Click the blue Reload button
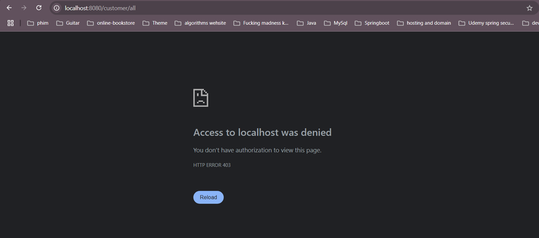 point(208,197)
